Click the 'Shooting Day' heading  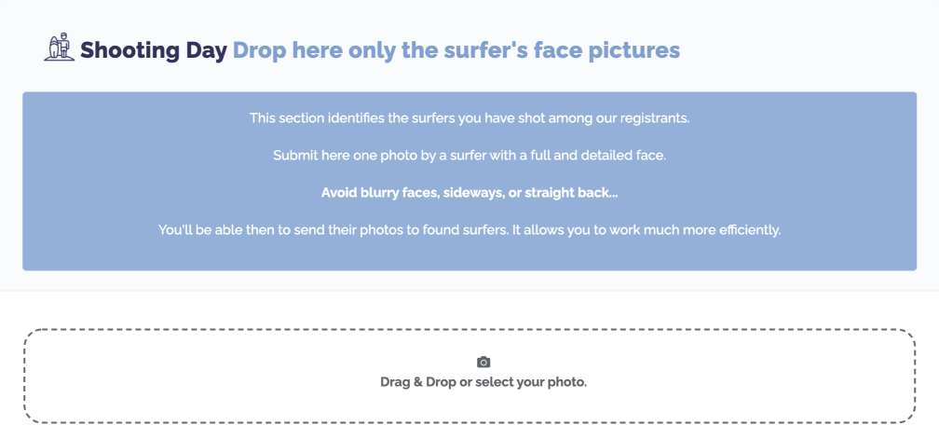pos(154,50)
